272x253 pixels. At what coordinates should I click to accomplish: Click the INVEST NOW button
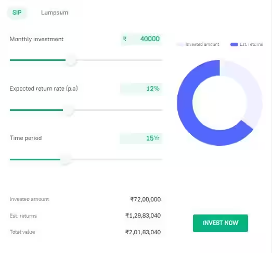(221, 223)
